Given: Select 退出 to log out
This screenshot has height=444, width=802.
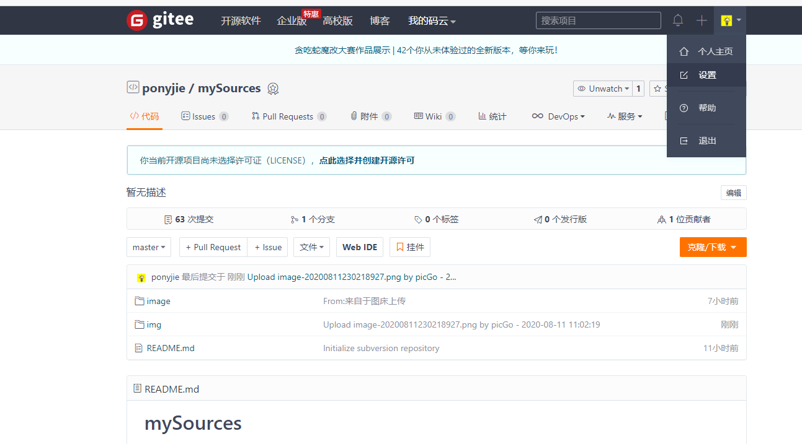Looking at the screenshot, I should [706, 141].
